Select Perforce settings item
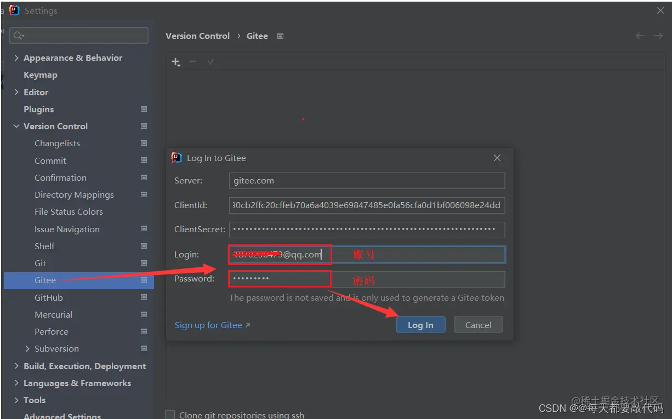This screenshot has width=672, height=419. [x=52, y=331]
